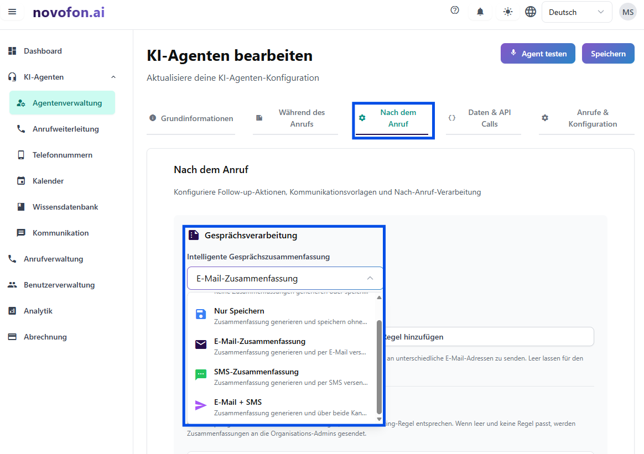Open notifications bell icon
Viewport: 644px width, 454px height.
pyautogui.click(x=480, y=12)
